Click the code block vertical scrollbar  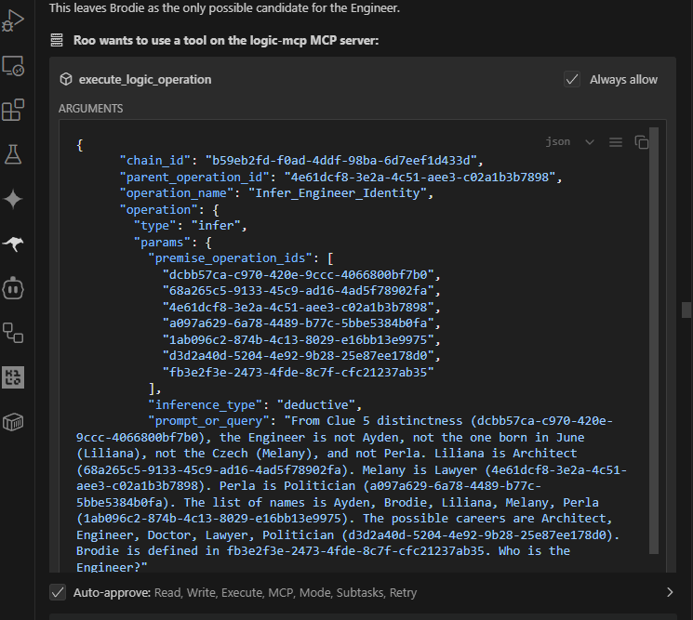pyautogui.click(x=654, y=340)
